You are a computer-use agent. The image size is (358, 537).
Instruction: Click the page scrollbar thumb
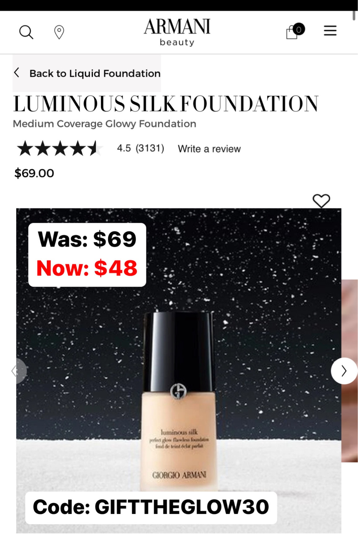354,15
